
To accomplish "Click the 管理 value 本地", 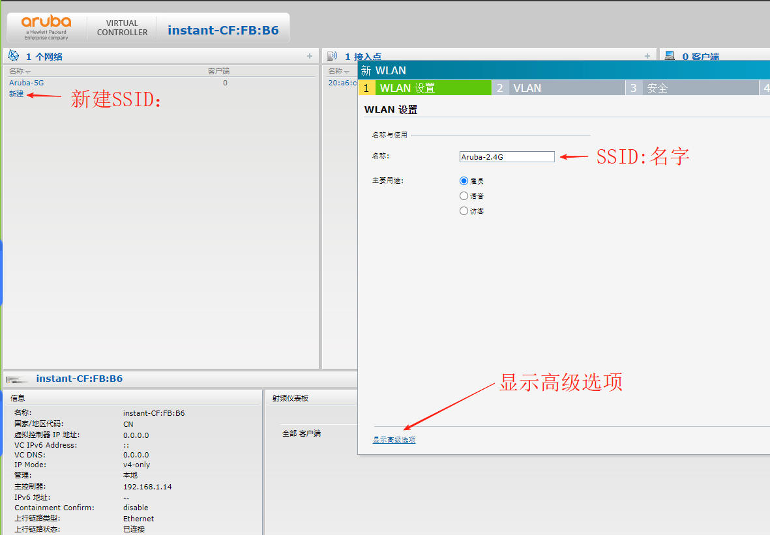I will pyautogui.click(x=130, y=475).
